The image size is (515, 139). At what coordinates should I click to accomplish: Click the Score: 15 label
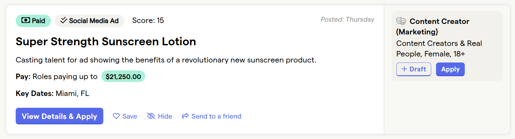click(x=148, y=20)
